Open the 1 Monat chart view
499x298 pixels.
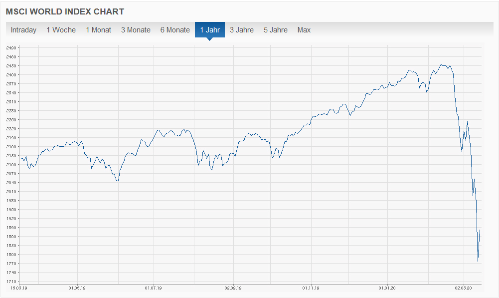[98, 30]
